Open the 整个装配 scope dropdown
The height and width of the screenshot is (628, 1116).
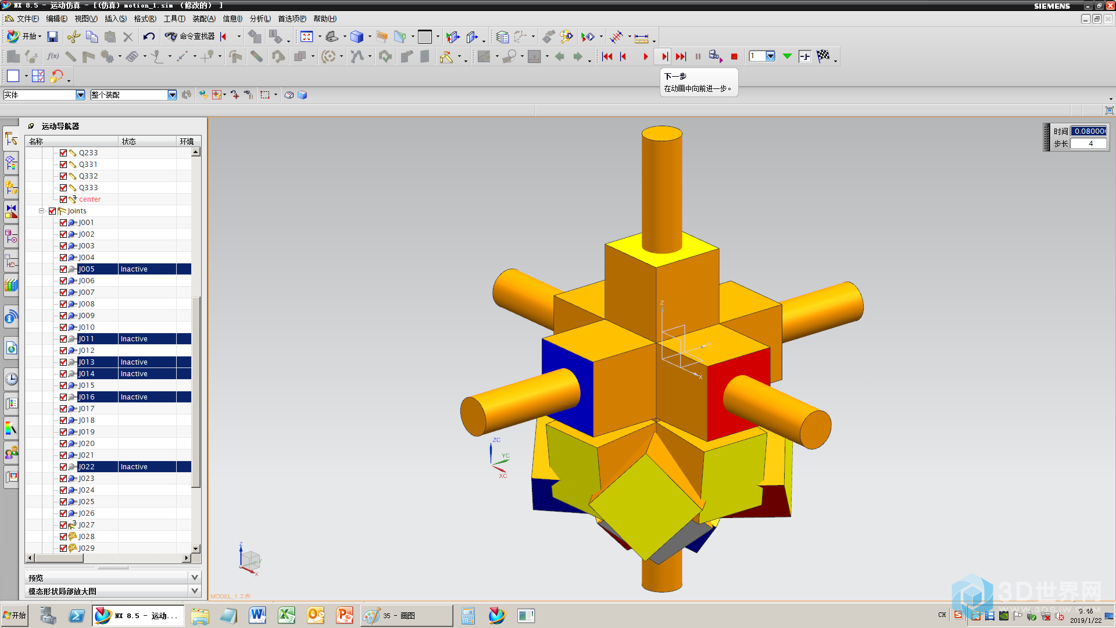(172, 95)
